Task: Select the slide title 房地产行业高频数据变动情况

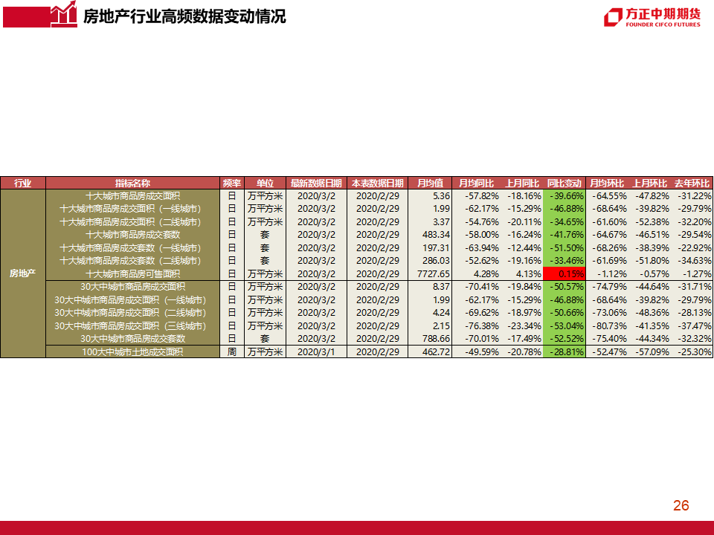Action: [184, 16]
